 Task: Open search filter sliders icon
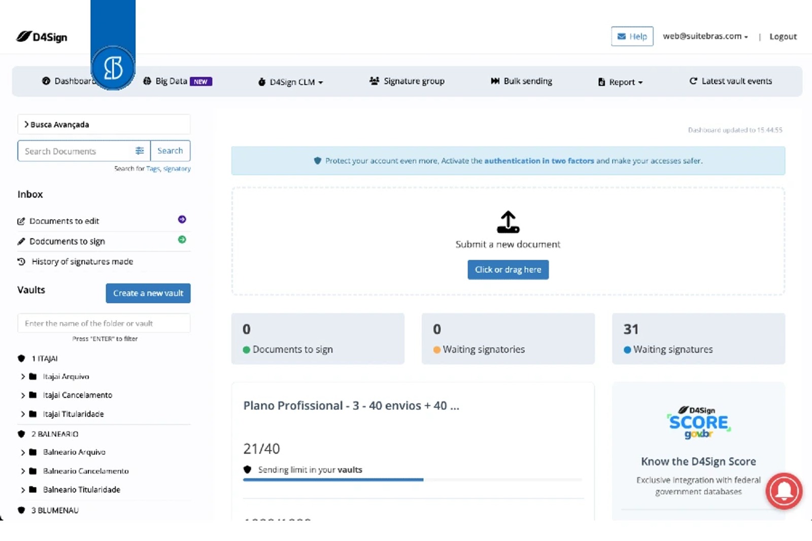click(x=140, y=151)
